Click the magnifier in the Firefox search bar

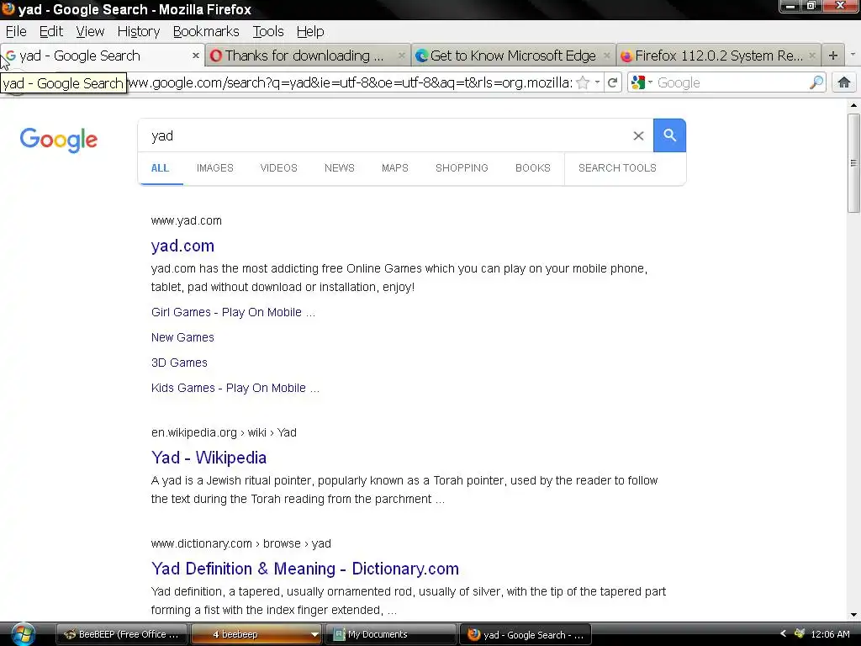click(x=816, y=83)
